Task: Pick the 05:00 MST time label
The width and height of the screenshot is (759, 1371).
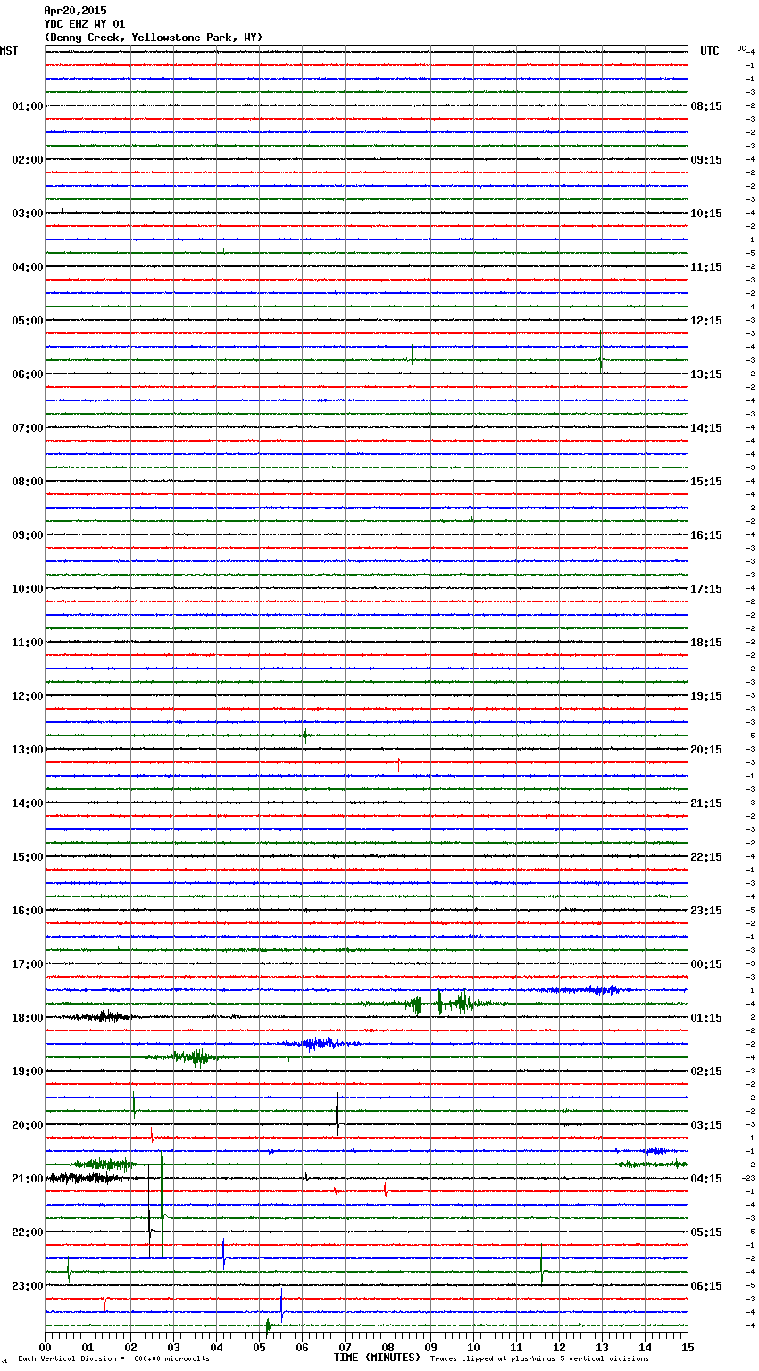Action: [x=28, y=321]
